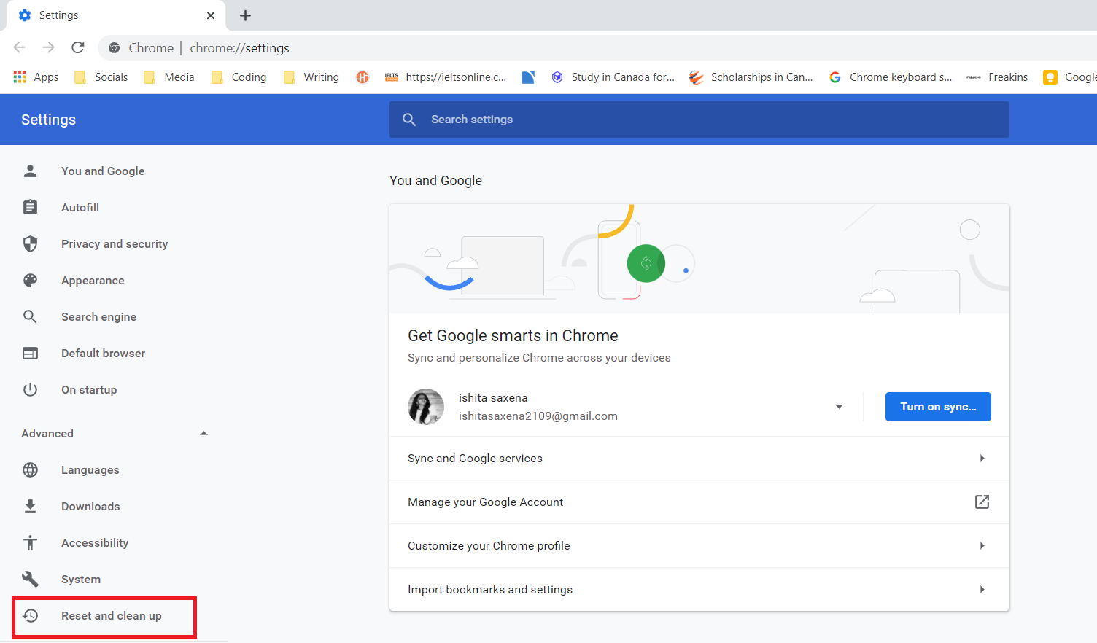Click the Languages globe icon

pos(30,469)
